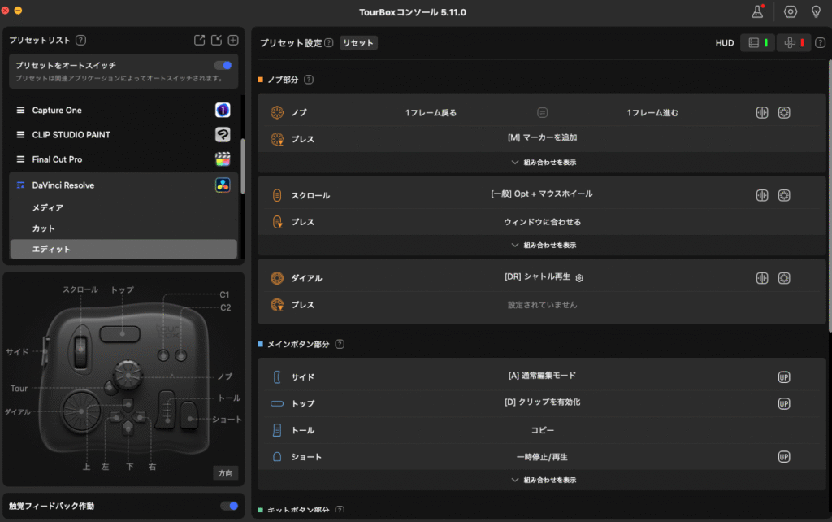Screen dimensions: 832x522
Task: Click the swap icon between knob actions
Action: (542, 113)
